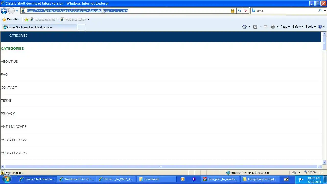
Task: Click the security lock icon in address bar
Action: pyautogui.click(x=232, y=11)
